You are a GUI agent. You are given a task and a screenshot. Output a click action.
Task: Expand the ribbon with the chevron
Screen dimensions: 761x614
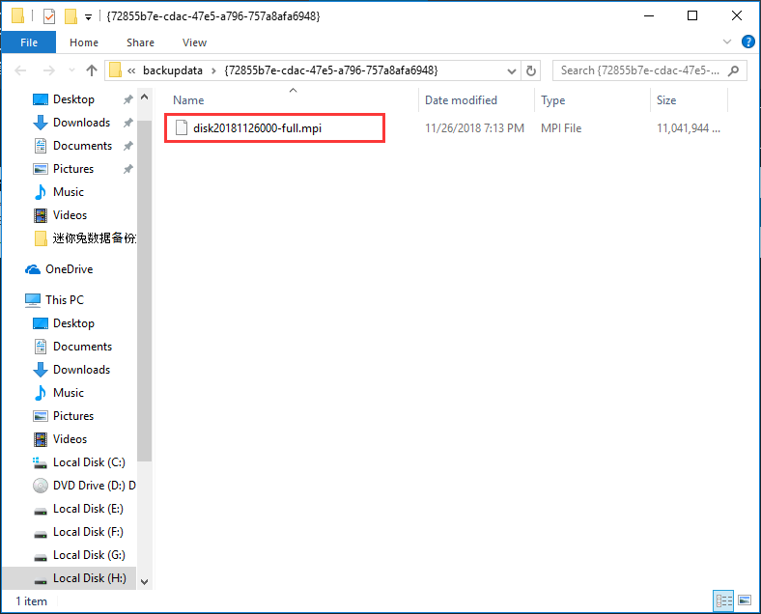tap(726, 42)
